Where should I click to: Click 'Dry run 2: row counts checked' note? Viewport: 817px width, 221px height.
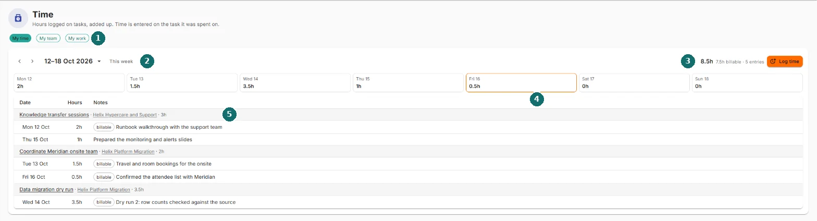[x=176, y=202]
